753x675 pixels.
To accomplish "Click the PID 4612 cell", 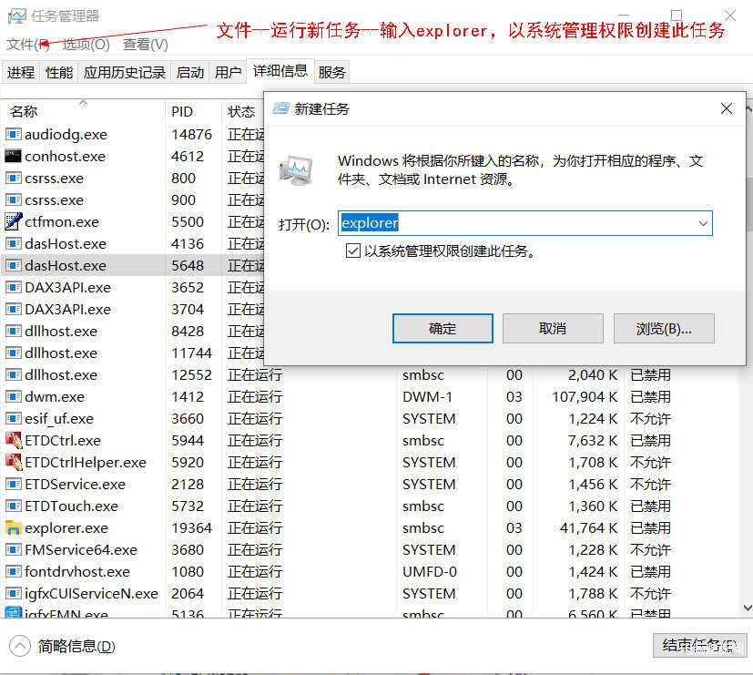I will pyautogui.click(x=188, y=156).
